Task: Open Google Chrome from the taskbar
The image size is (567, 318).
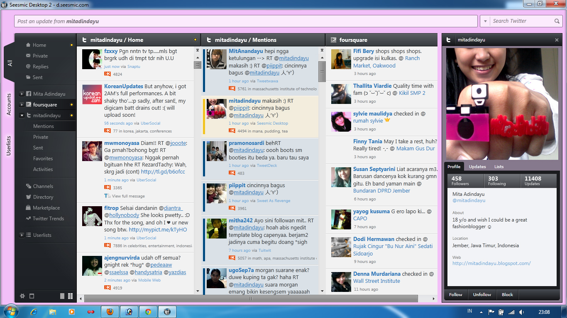Action: coord(148,311)
